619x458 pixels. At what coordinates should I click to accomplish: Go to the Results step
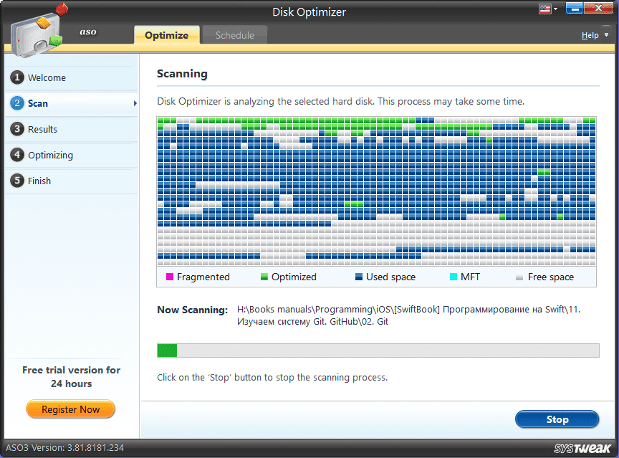coord(72,129)
